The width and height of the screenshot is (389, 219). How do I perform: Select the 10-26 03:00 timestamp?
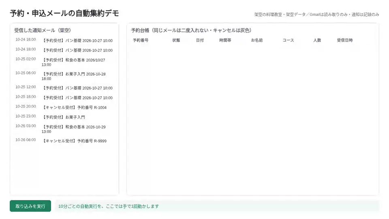click(26, 126)
